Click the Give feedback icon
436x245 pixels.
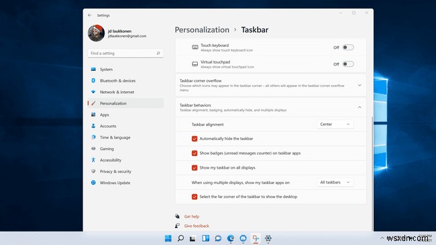[x=177, y=226]
